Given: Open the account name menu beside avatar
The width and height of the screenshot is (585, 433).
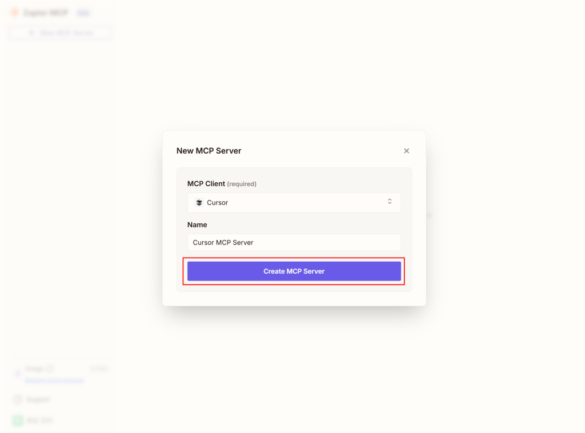Looking at the screenshot, I should (x=40, y=420).
